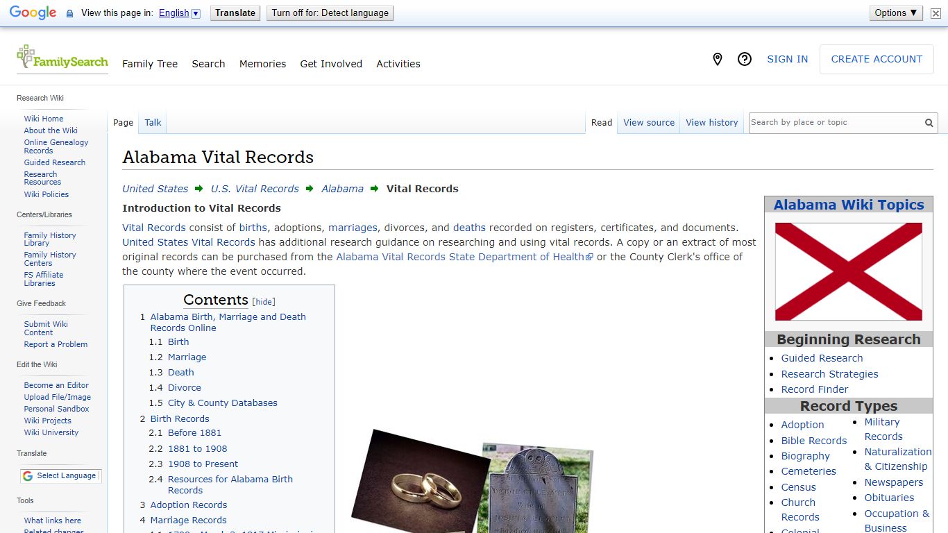
Task: Click Report a Problem link
Action: (56, 344)
